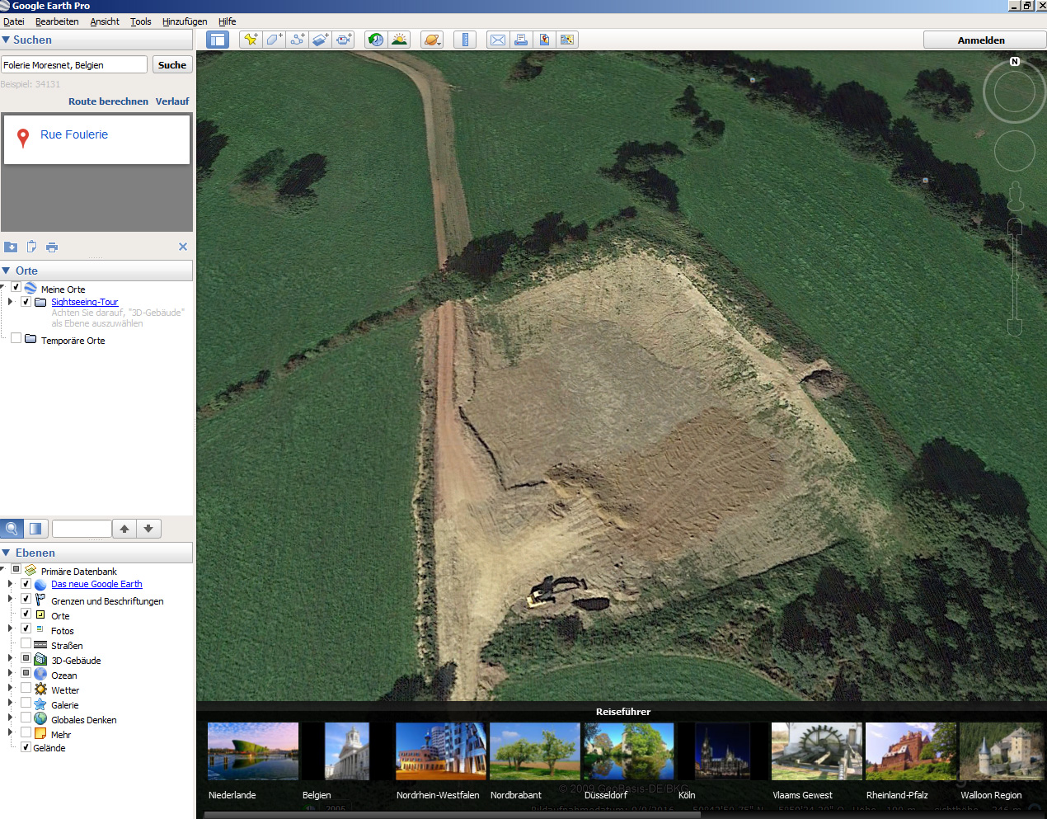Click the pan joystick navigation ring
The height and width of the screenshot is (819, 1047).
click(1015, 150)
